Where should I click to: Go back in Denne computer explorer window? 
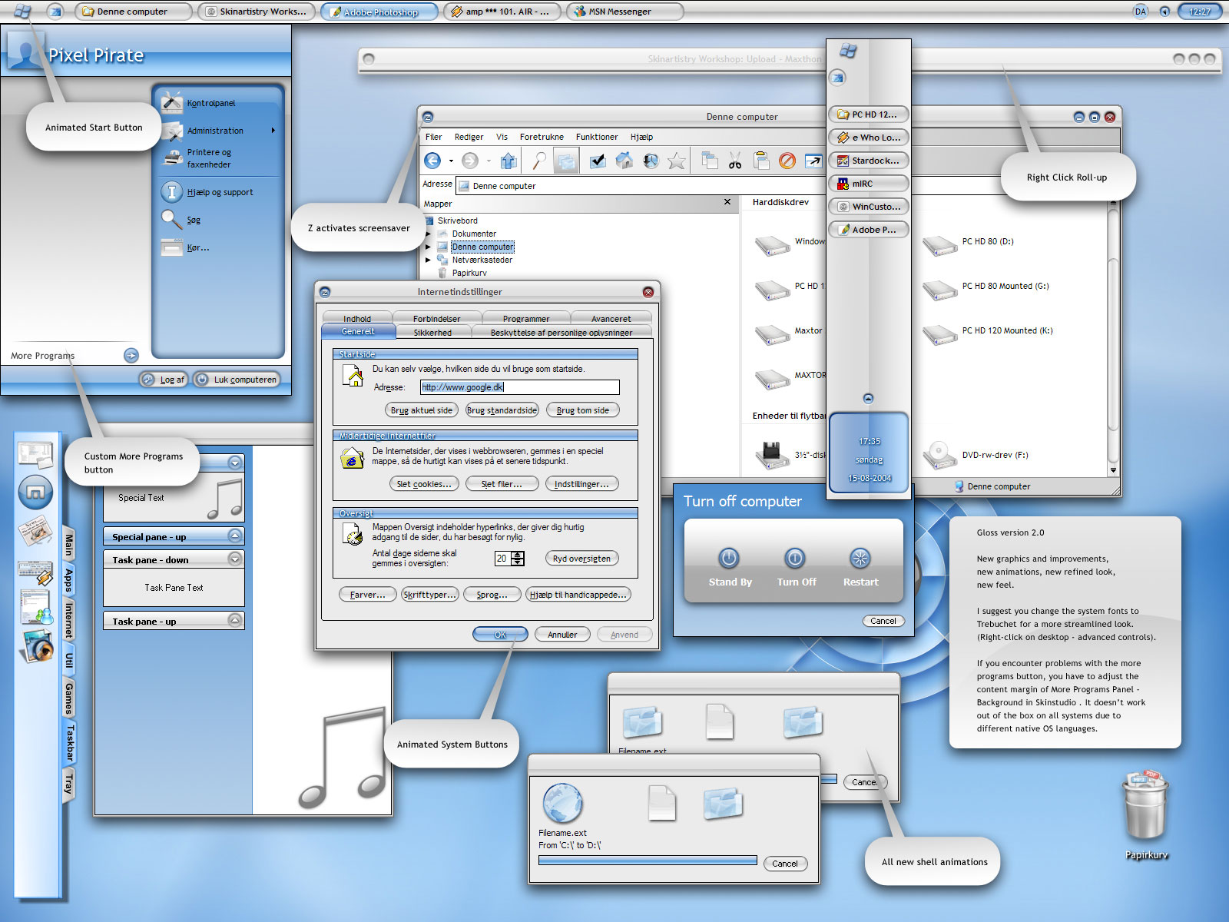pos(432,161)
